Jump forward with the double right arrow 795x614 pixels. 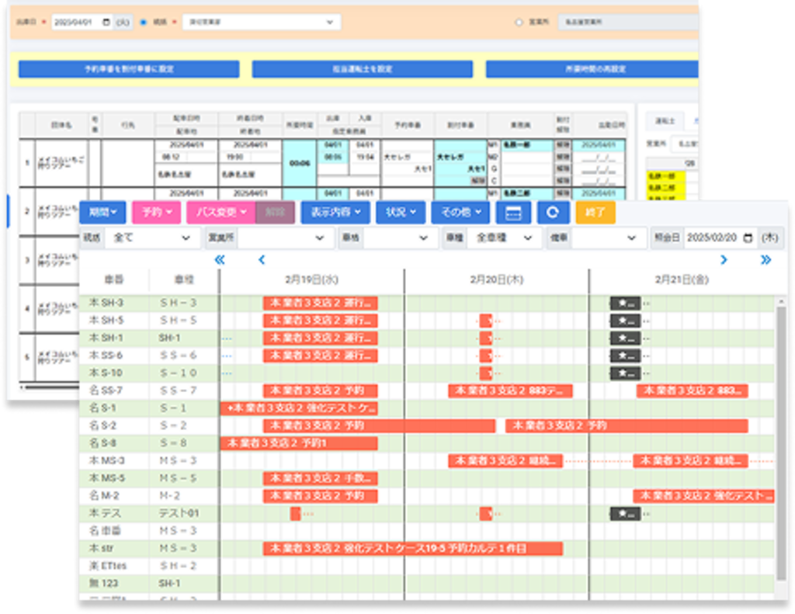coord(765,260)
